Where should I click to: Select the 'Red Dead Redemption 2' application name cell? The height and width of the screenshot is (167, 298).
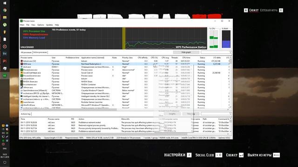(91, 64)
